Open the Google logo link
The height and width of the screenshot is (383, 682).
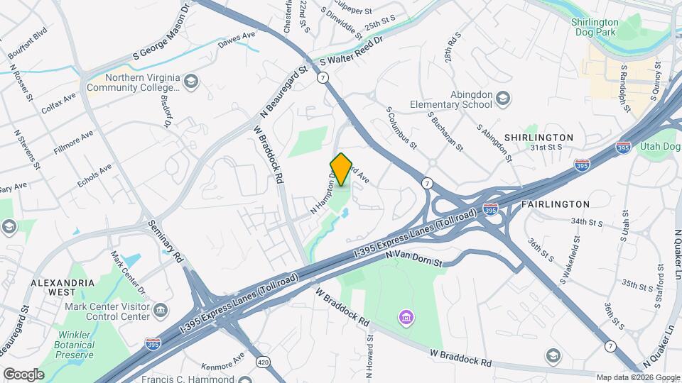24,374
